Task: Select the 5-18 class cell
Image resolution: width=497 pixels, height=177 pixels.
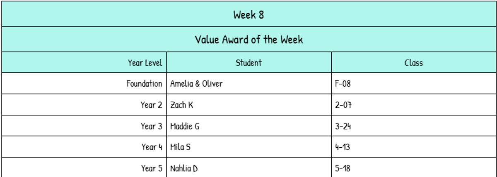Action: click(343, 168)
